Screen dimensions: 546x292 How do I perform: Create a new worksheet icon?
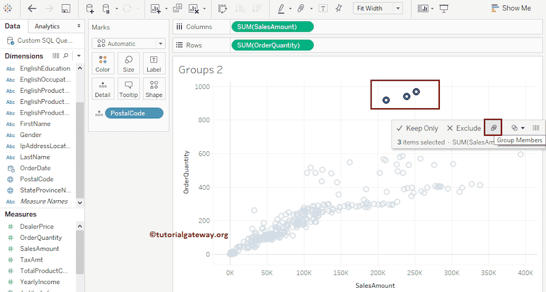(x=156, y=9)
